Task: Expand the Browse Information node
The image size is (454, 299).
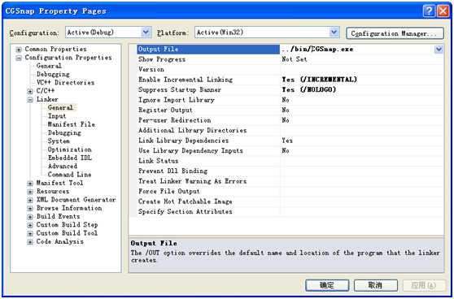Action: click(30, 209)
